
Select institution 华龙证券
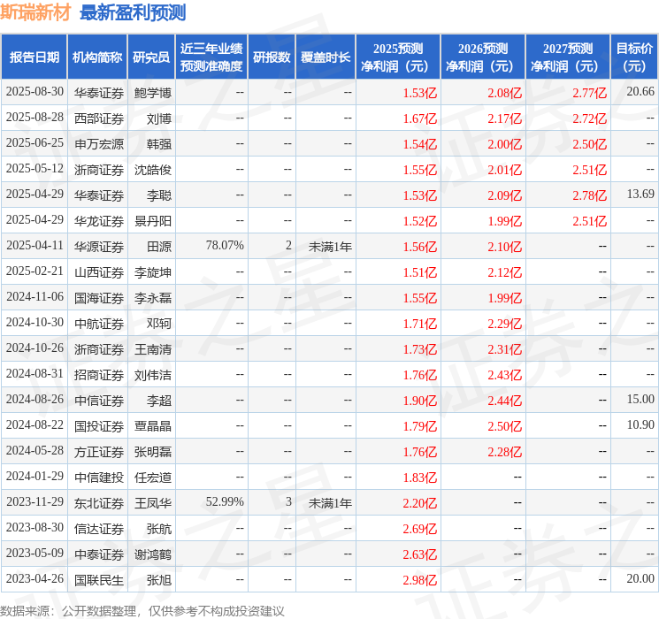click(x=99, y=221)
